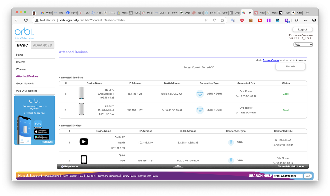Click the Help Center question mark icon
330x196 pixels.
pyautogui.click(x=62, y=166)
